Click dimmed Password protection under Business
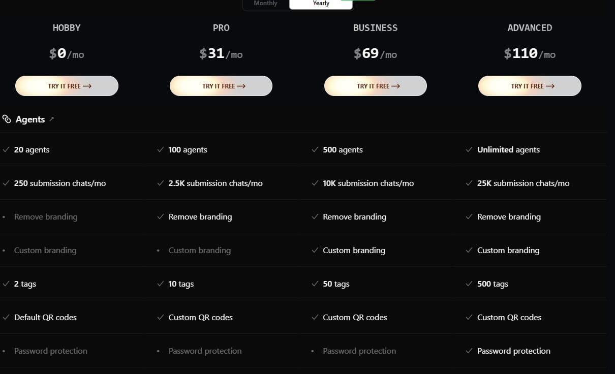This screenshot has height=374, width=615. (359, 351)
